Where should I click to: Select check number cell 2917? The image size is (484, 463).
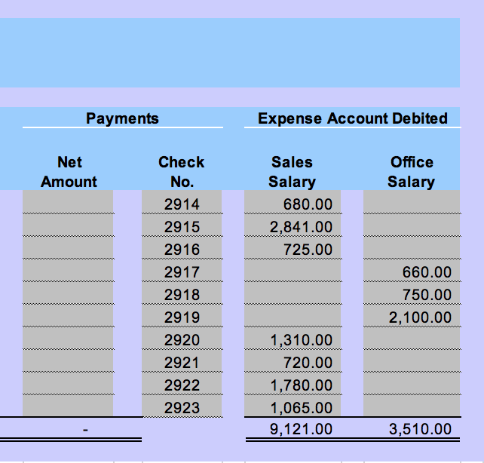(182, 270)
